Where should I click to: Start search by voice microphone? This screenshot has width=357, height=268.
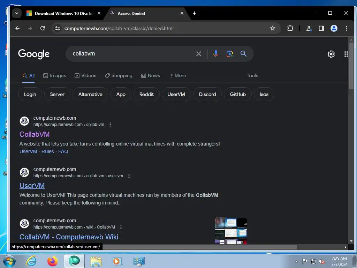[x=215, y=54]
